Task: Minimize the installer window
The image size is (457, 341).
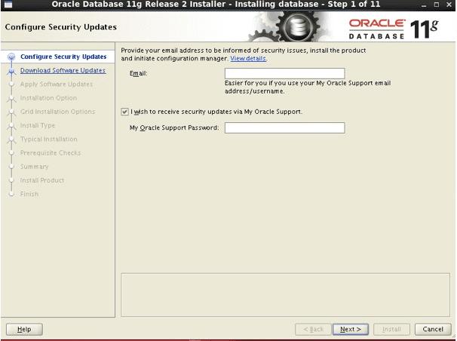Action: tap(424, 5)
